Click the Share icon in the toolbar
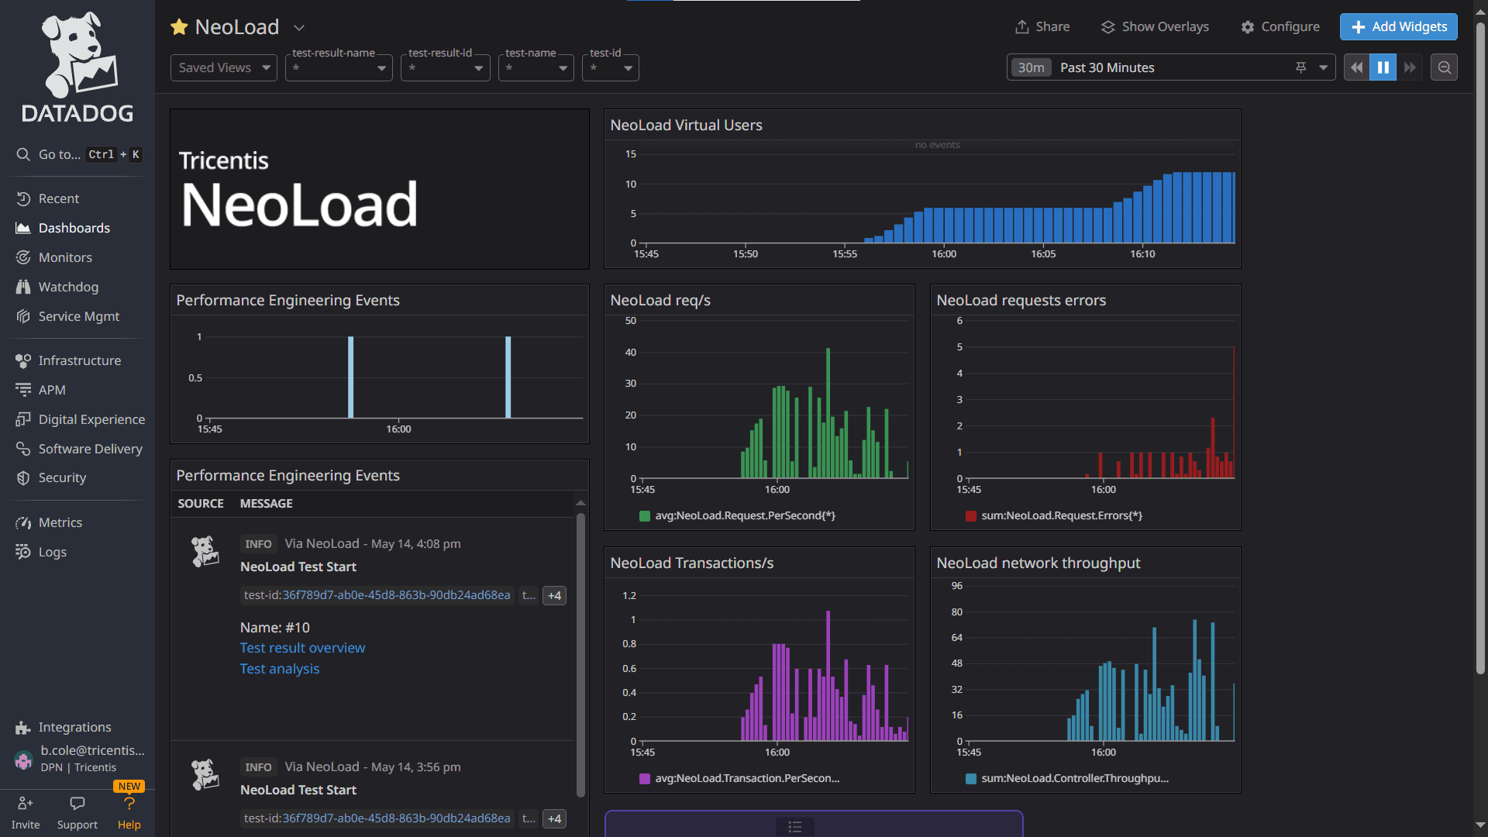Viewport: 1488px width, 837px height. pos(1021,26)
